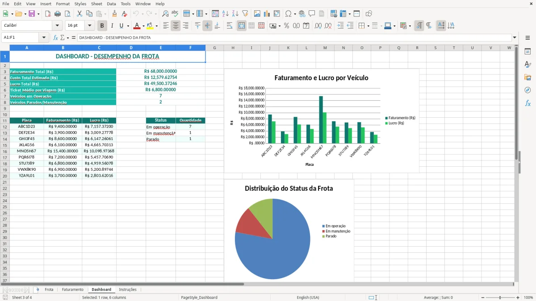This screenshot has width=536, height=301.
Task: Select row header 11
Action: (4, 120)
